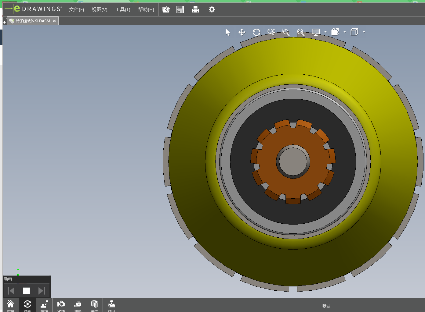Pick the Zoom to area tool

click(x=286, y=32)
